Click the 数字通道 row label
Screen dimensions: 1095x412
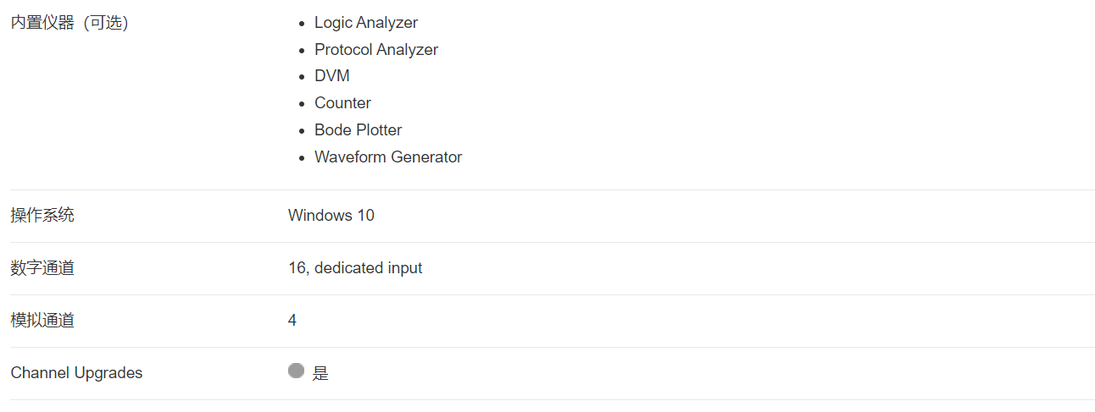42,267
